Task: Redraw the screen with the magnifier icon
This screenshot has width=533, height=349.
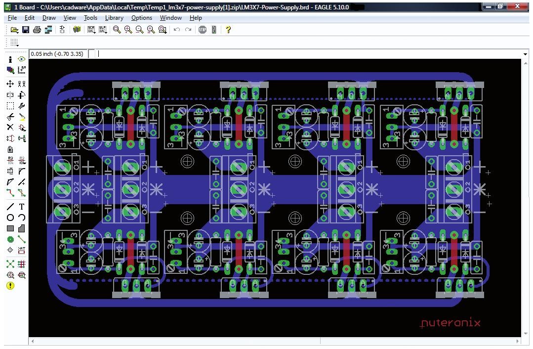Action: click(151, 30)
